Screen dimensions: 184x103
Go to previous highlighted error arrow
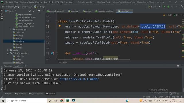pyautogui.click(x=179, y=15)
